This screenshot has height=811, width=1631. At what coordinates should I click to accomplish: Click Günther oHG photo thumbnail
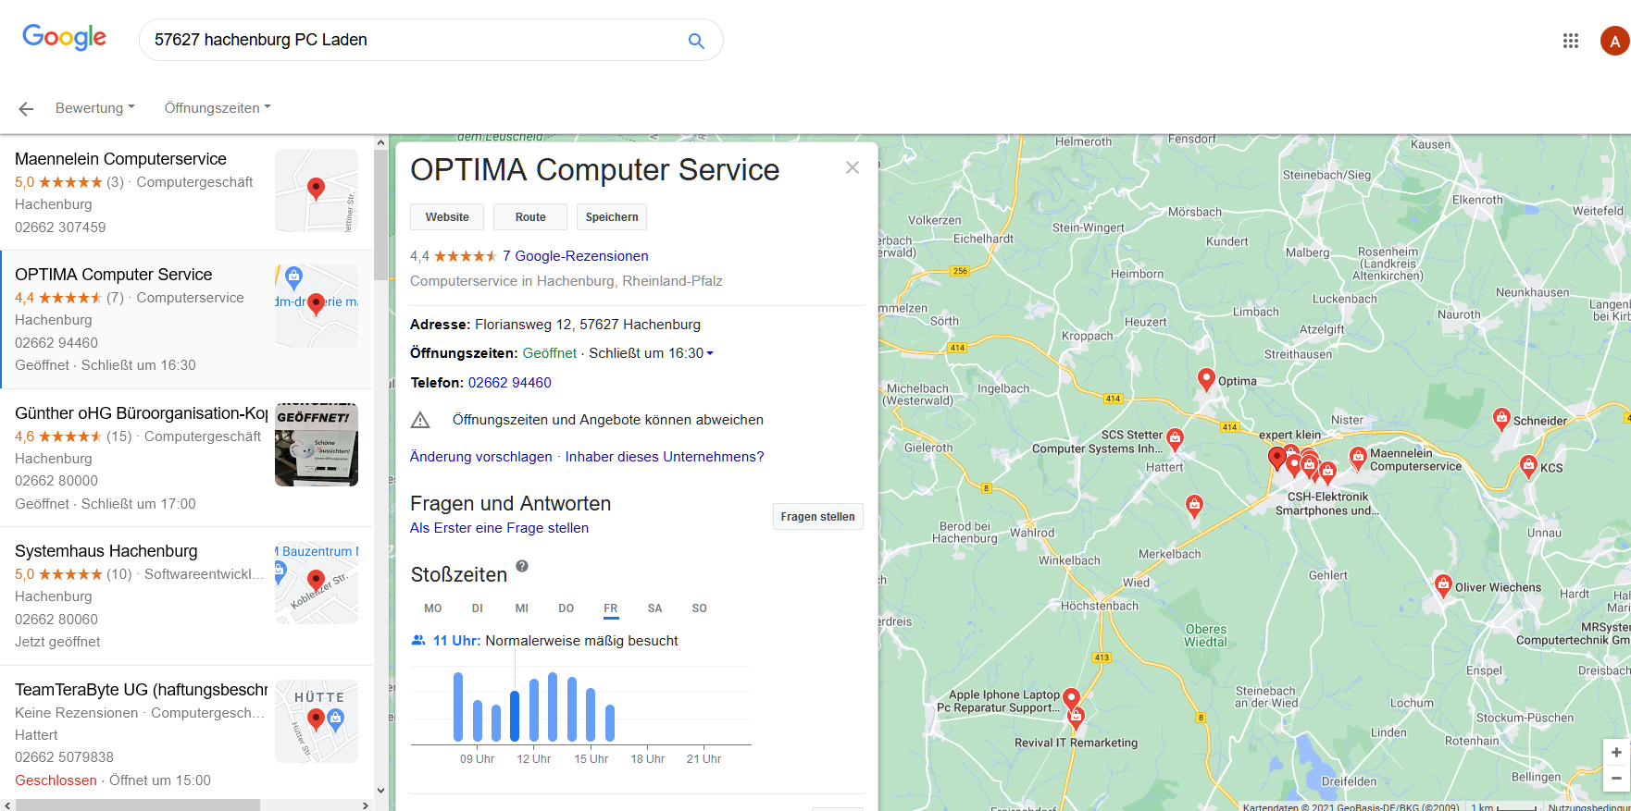pyautogui.click(x=317, y=445)
